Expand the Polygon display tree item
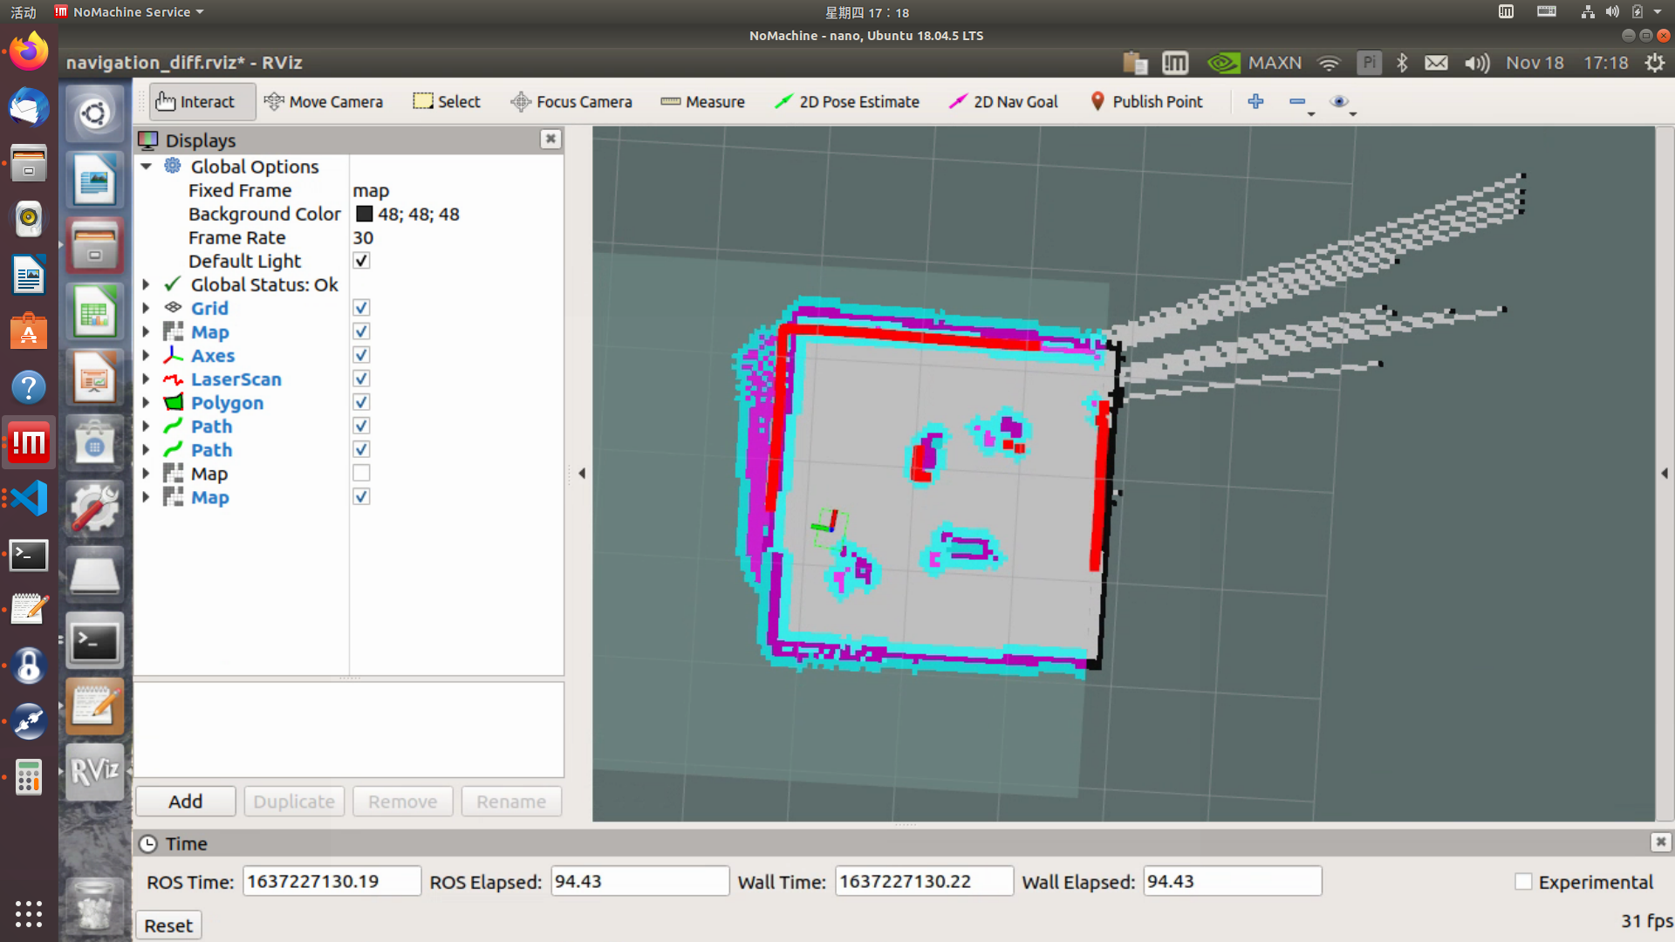This screenshot has width=1675, height=942. point(146,402)
